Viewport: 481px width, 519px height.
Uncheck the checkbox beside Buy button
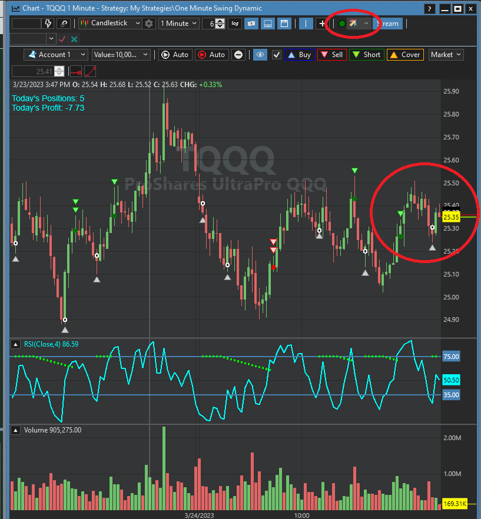[277, 55]
